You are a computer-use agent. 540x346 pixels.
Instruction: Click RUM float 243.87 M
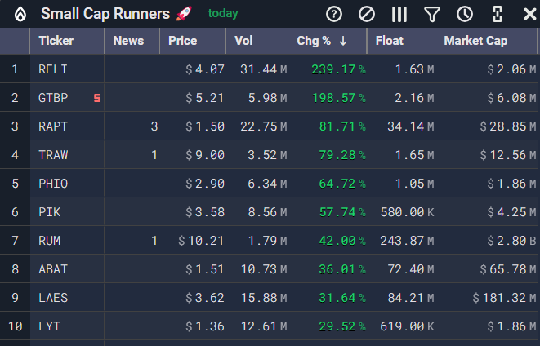pyautogui.click(x=407, y=241)
